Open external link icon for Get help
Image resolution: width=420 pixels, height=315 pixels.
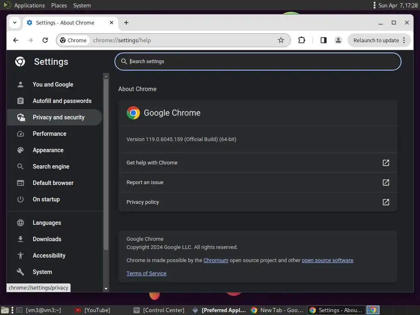click(386, 162)
